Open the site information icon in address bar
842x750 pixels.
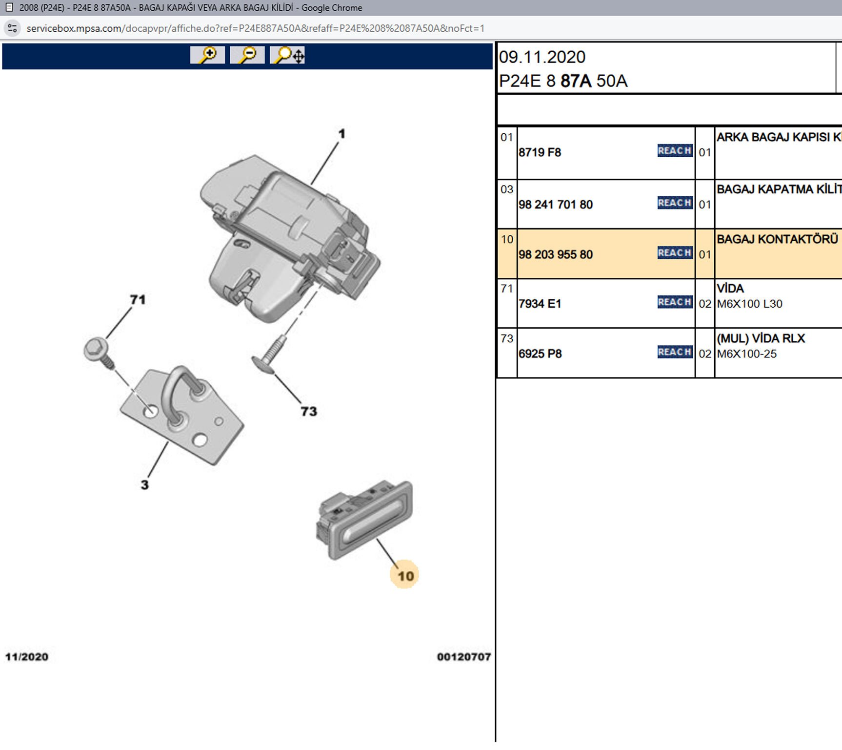pos(12,28)
